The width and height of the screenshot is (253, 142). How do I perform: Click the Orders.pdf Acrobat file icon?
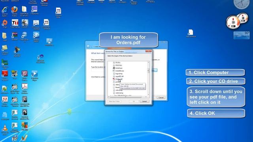click(x=114, y=79)
